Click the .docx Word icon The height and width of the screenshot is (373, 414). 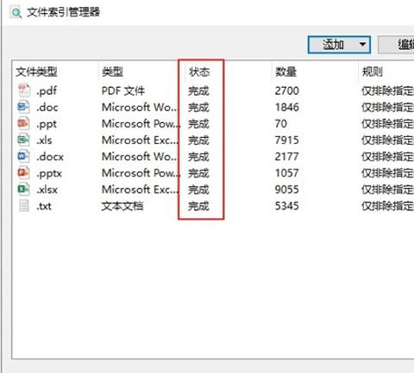[23, 157]
